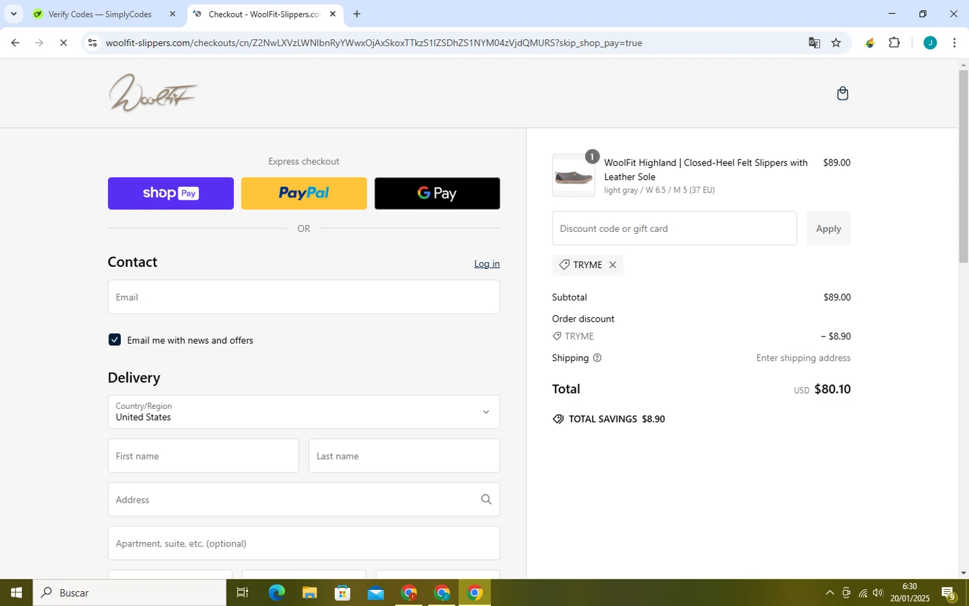Image resolution: width=969 pixels, height=606 pixels.
Task: Show hidden system tray icons
Action: click(829, 592)
